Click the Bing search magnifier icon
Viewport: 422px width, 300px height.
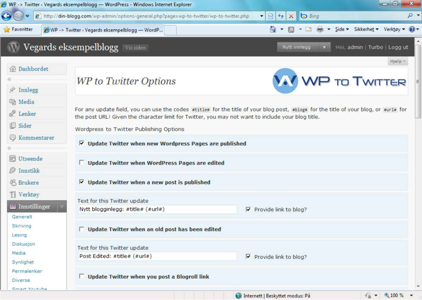tap(410, 15)
